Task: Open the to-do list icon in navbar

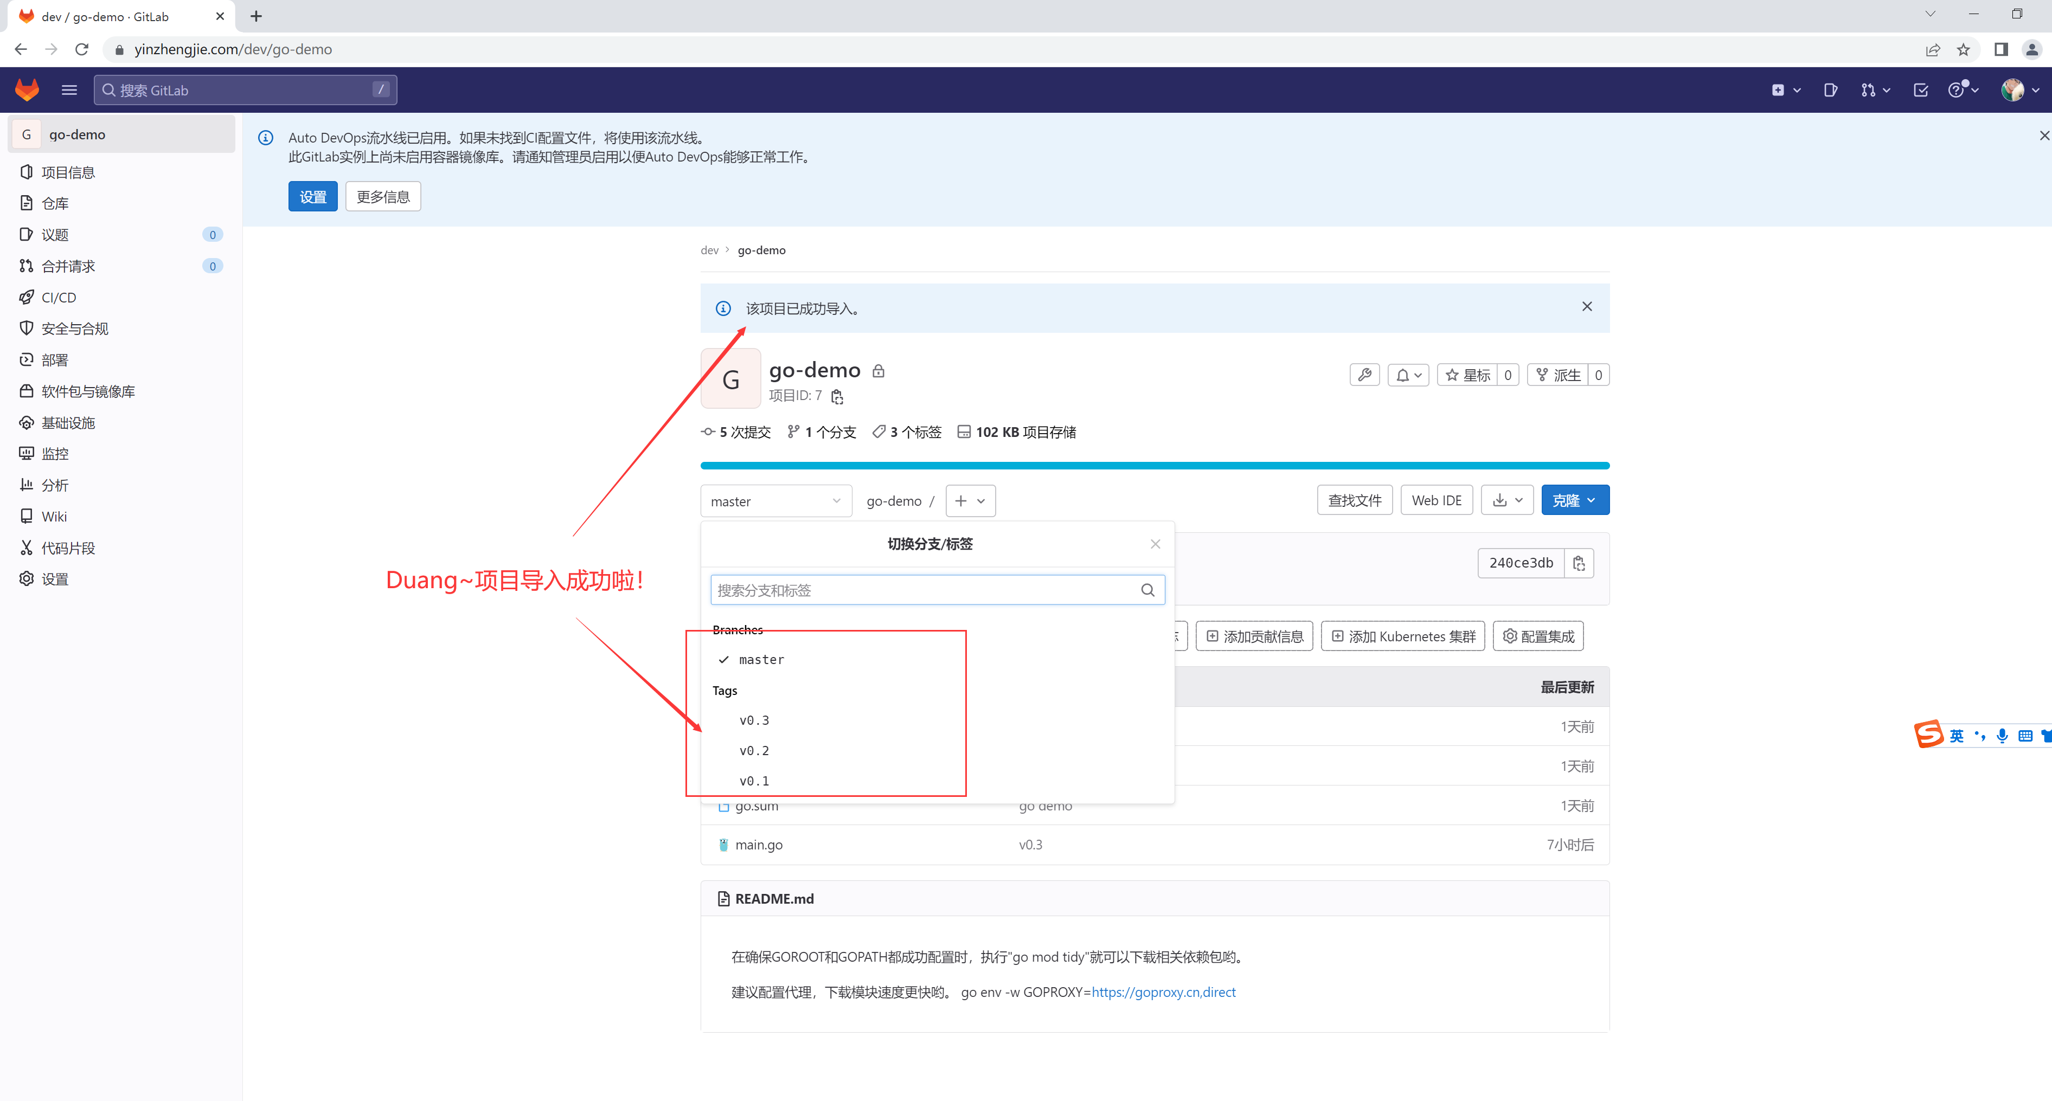Action: 1921,90
